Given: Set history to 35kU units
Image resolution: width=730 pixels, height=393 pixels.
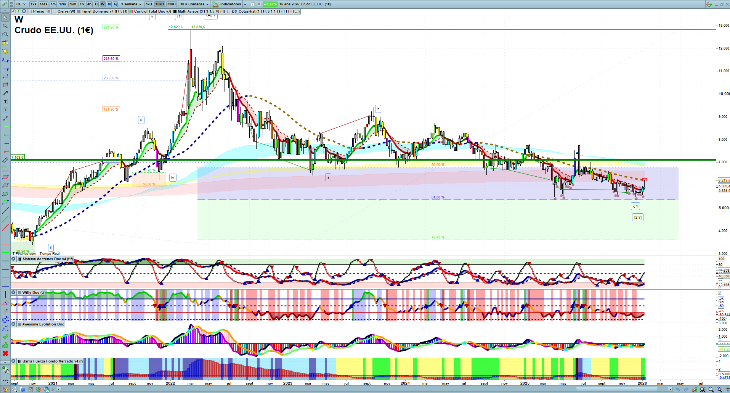Looking at the screenshot, I should coord(172,4).
